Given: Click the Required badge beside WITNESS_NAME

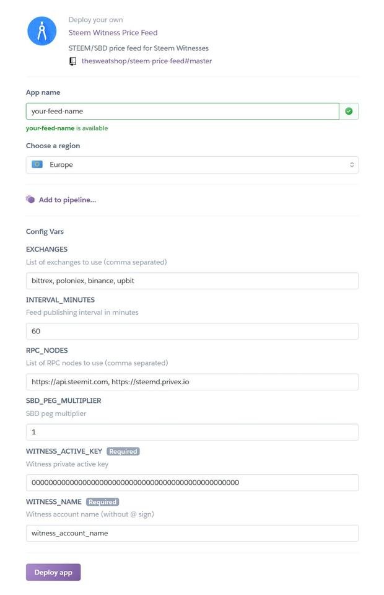Looking at the screenshot, I should tap(102, 502).
